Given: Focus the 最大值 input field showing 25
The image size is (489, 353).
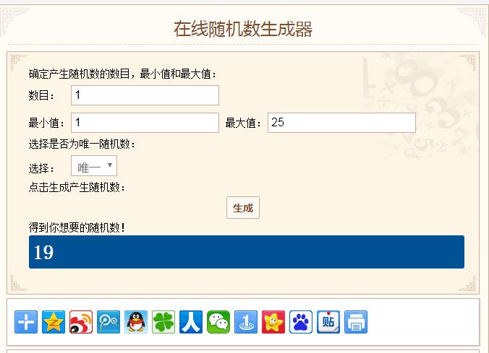Looking at the screenshot, I should [341, 123].
